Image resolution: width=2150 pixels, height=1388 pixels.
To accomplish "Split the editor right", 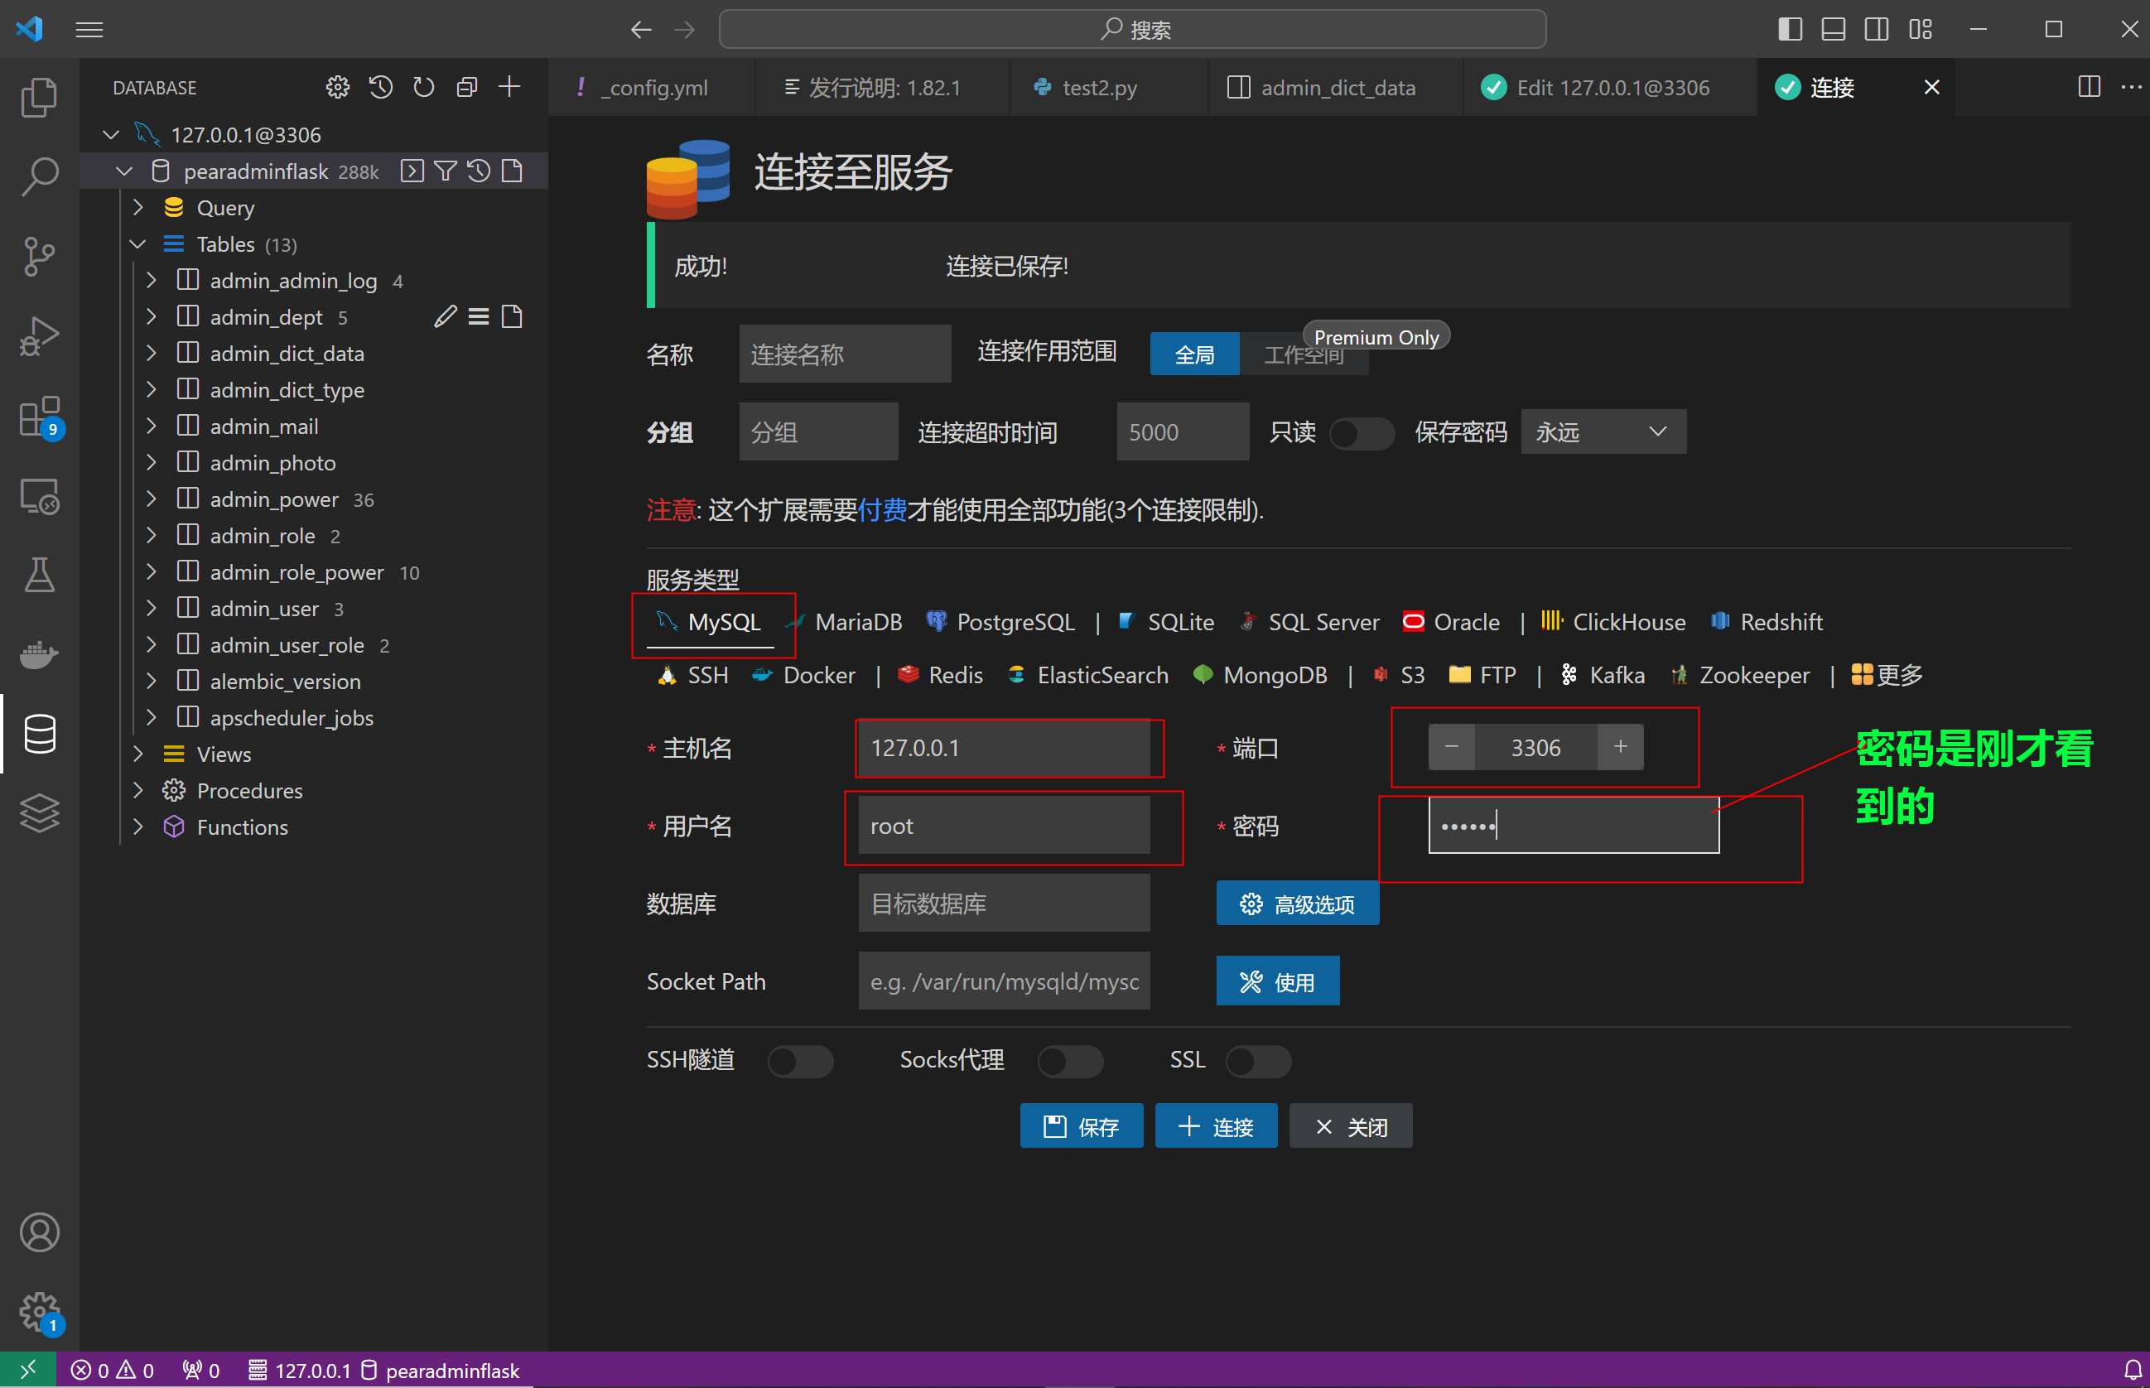I will click(x=2089, y=88).
